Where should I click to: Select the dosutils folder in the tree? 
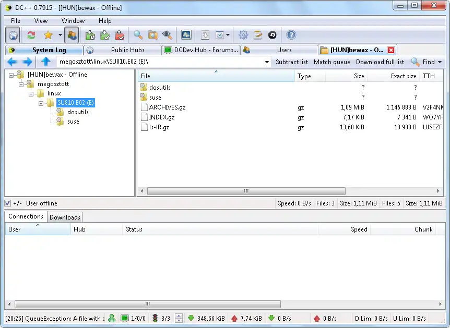78,112
